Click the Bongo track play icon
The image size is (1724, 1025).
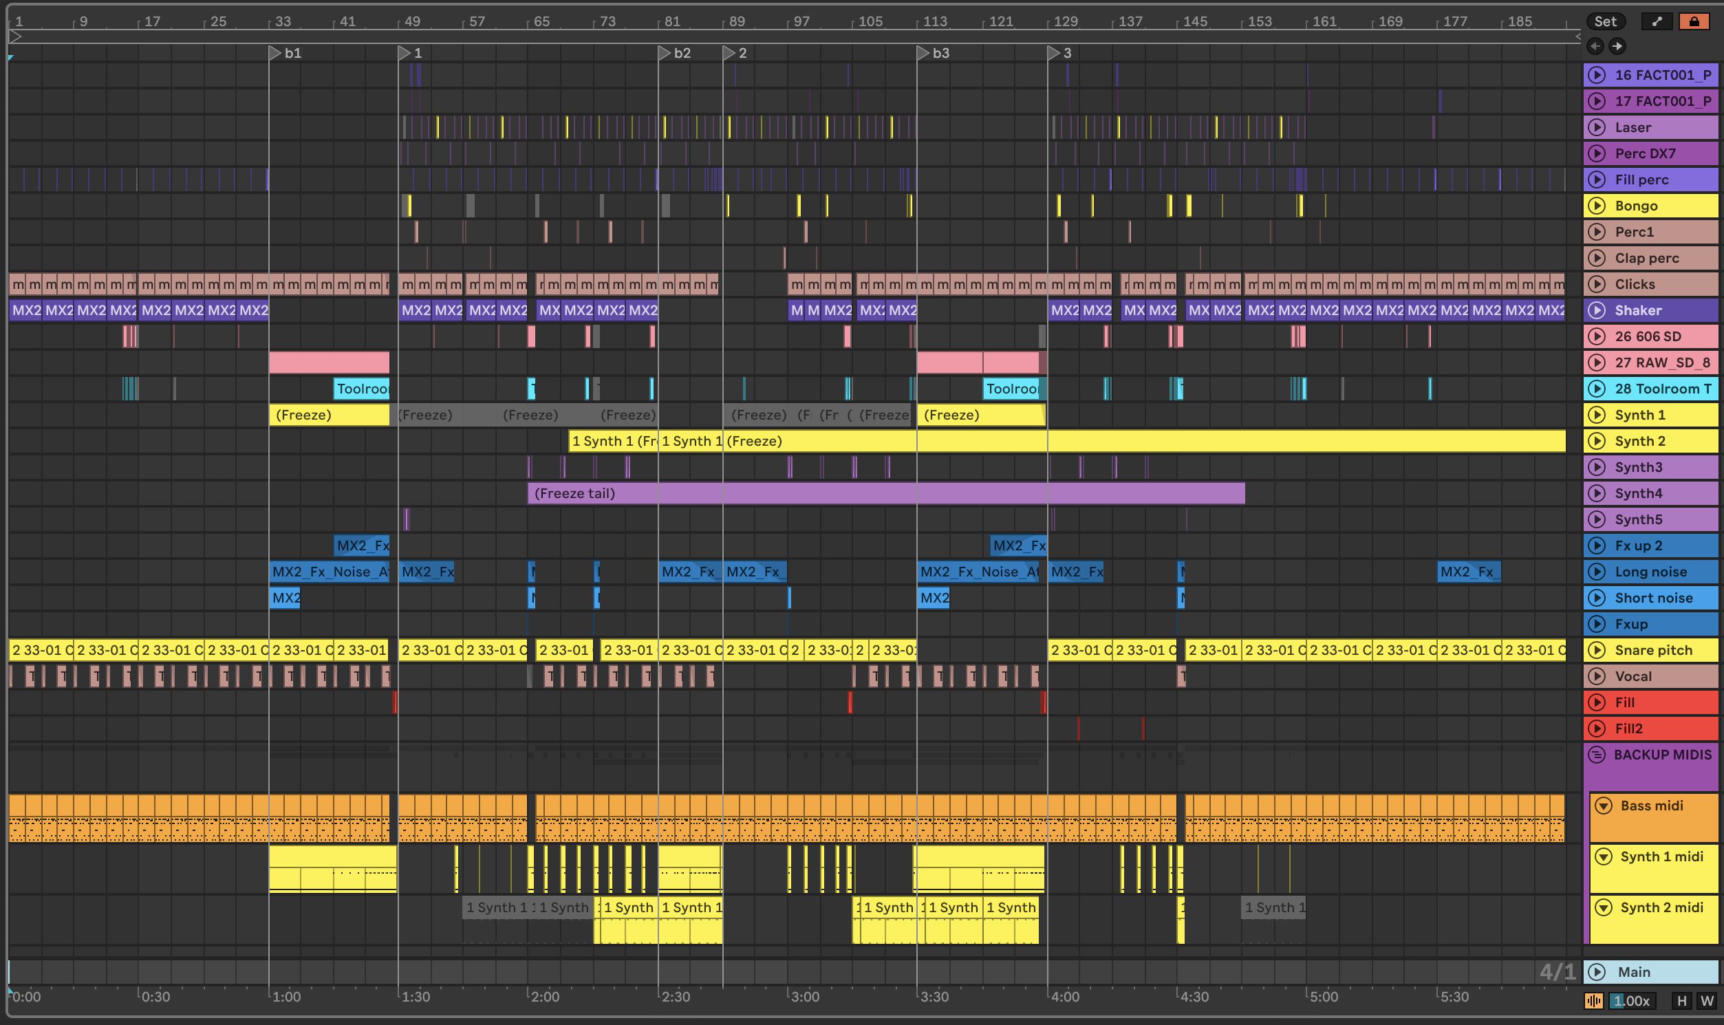1597,206
